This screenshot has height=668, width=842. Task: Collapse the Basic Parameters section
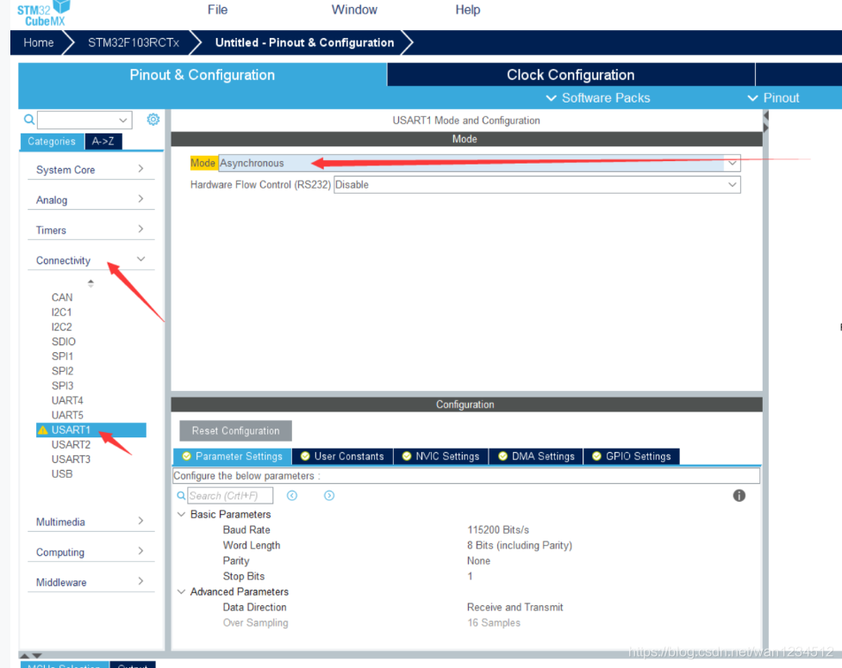point(181,515)
